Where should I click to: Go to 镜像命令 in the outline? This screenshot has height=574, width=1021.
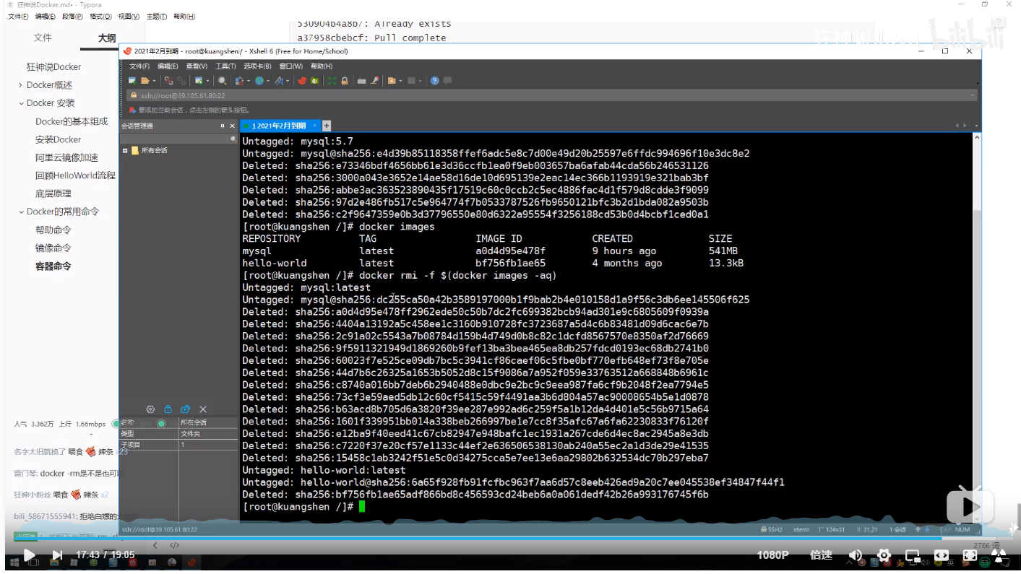53,248
